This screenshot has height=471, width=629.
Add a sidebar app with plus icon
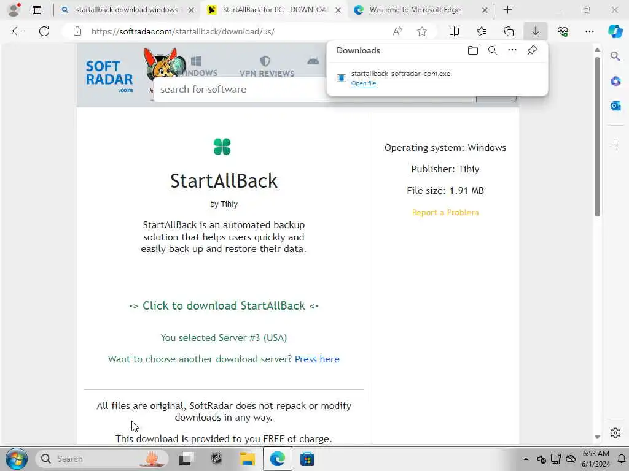point(615,145)
